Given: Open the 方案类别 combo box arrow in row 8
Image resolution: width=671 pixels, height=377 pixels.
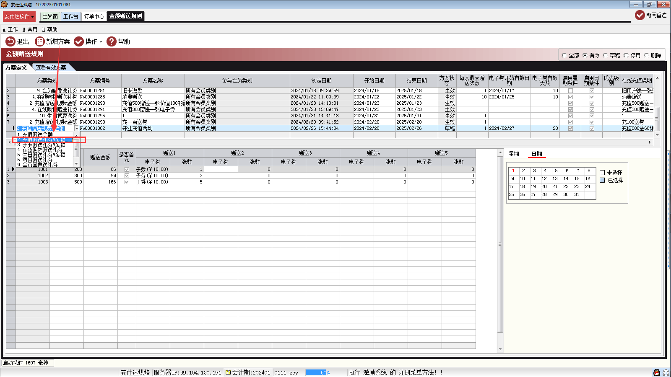Looking at the screenshot, I should [77, 128].
